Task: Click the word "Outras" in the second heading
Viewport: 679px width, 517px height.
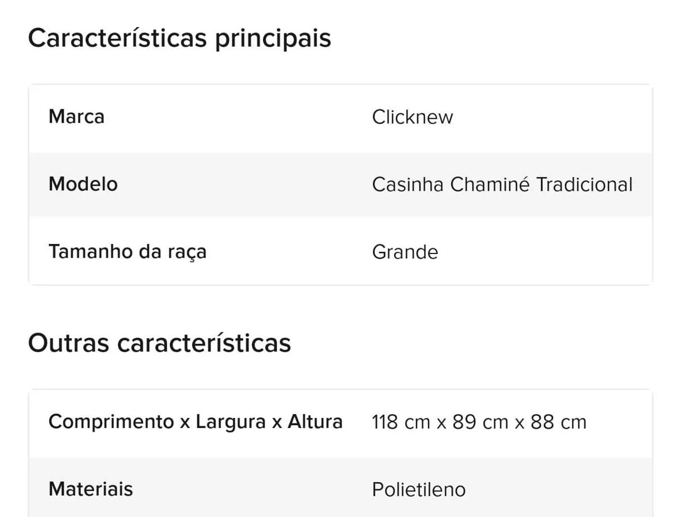Action: click(68, 343)
